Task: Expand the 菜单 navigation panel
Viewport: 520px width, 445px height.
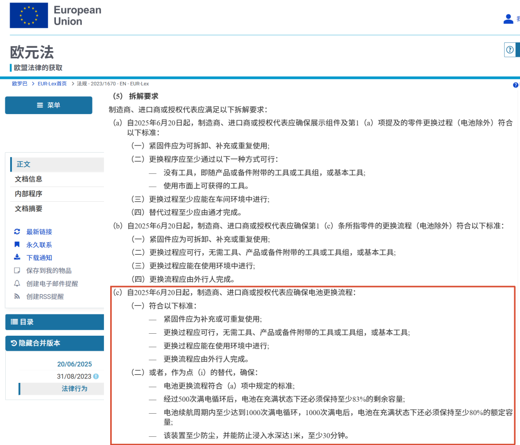Action: click(x=48, y=105)
